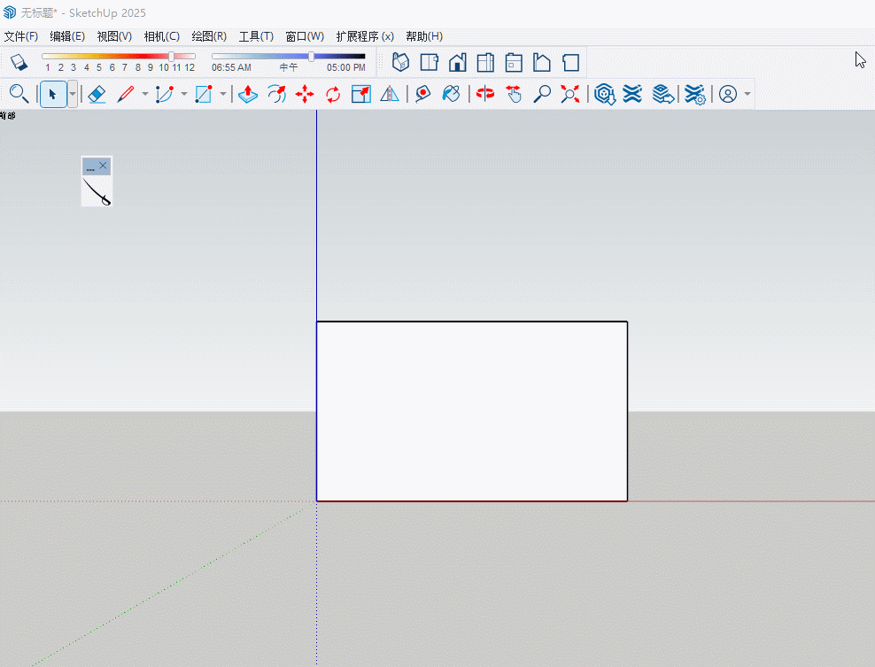Click the sword icon in floating toolbar
875x667 pixels.
[97, 191]
